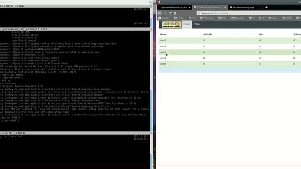This screenshot has width=301, height=169.
Task: Click the browser back arrow button
Action: click(x=160, y=13)
